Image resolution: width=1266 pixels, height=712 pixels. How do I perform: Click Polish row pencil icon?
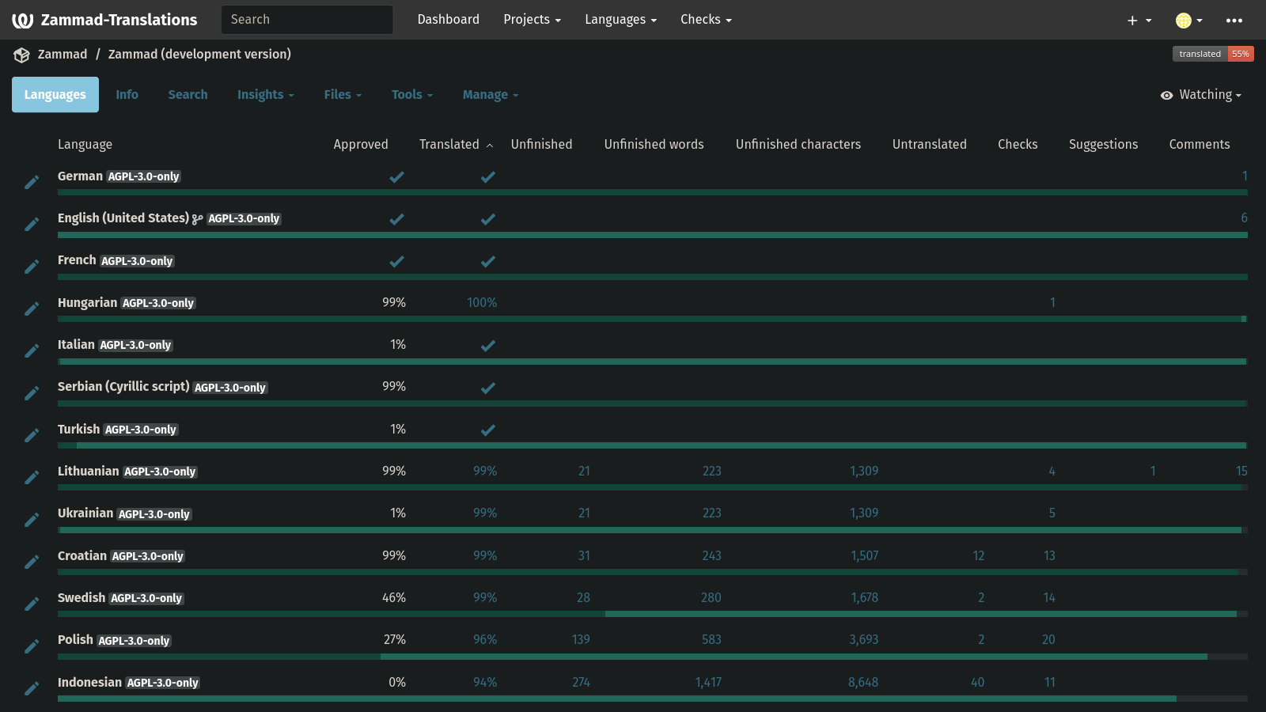click(32, 646)
